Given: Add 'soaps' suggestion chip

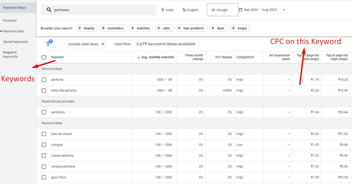Looking at the screenshot, I should click(x=240, y=28).
